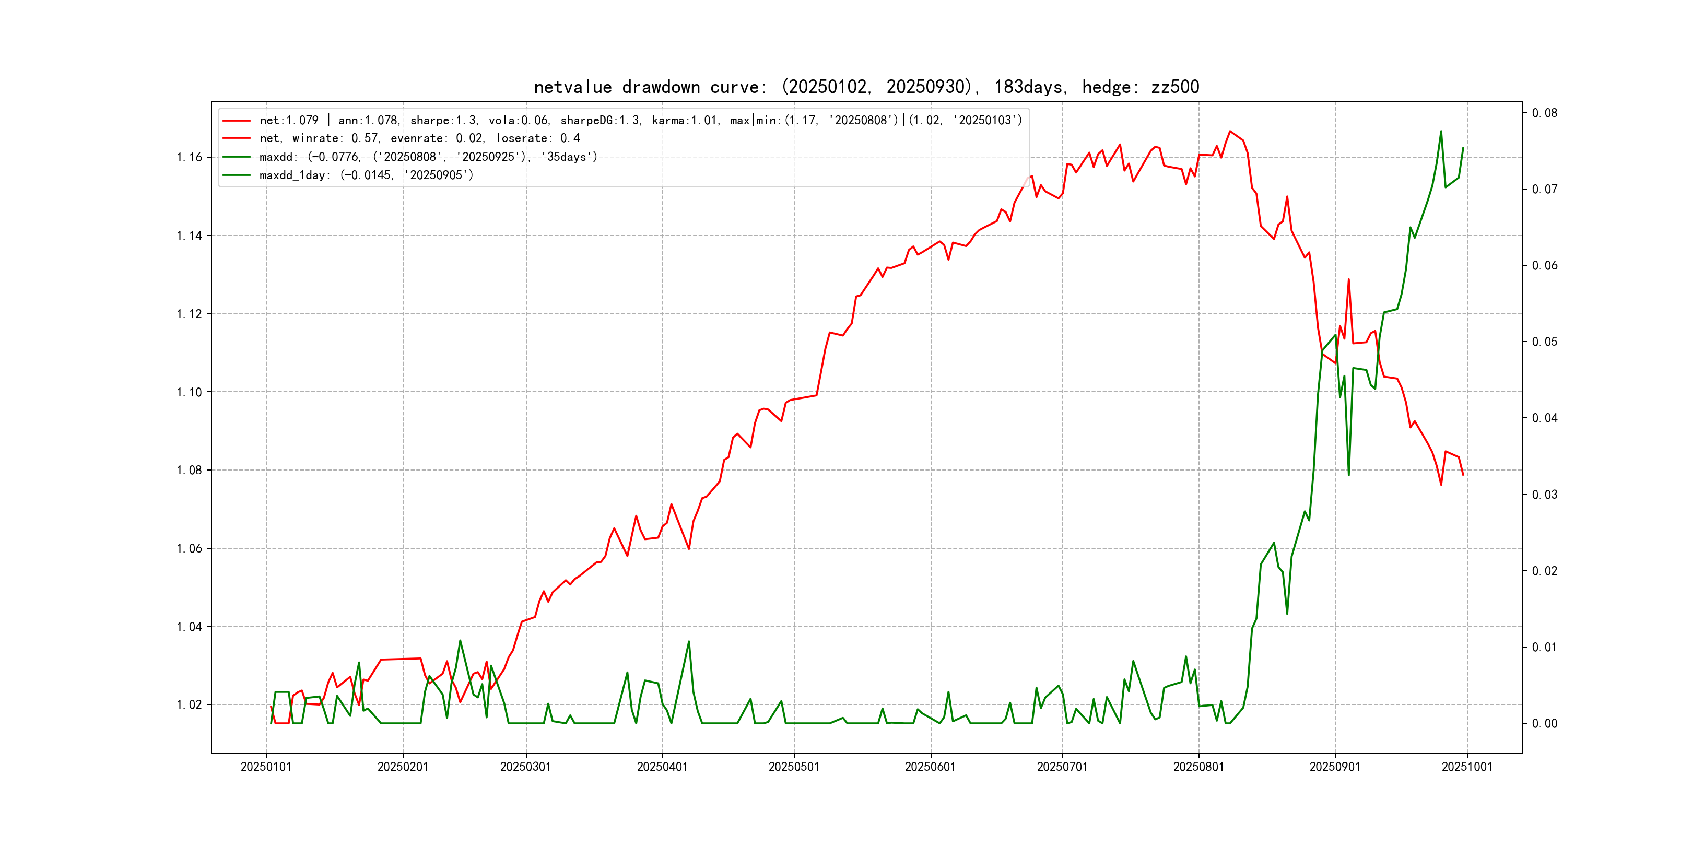Image resolution: width=1692 pixels, height=846 pixels.
Task: Click the maxdd_1day legend text entry
Action: point(366,175)
